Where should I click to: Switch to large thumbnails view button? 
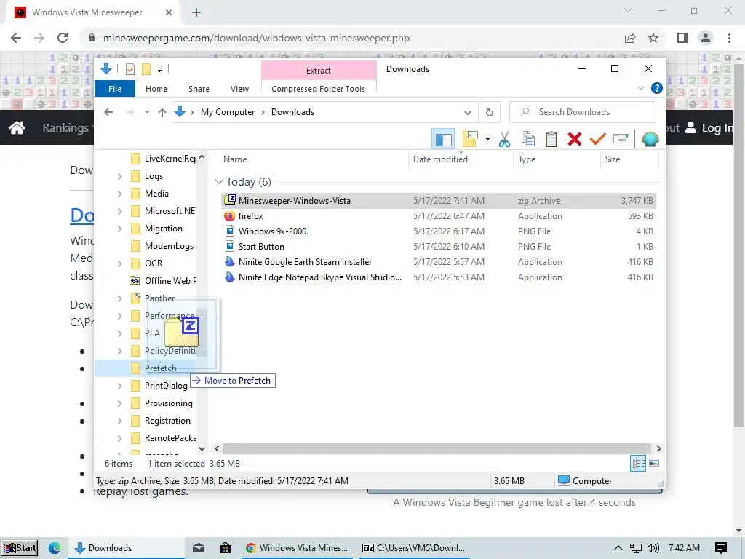(x=654, y=463)
